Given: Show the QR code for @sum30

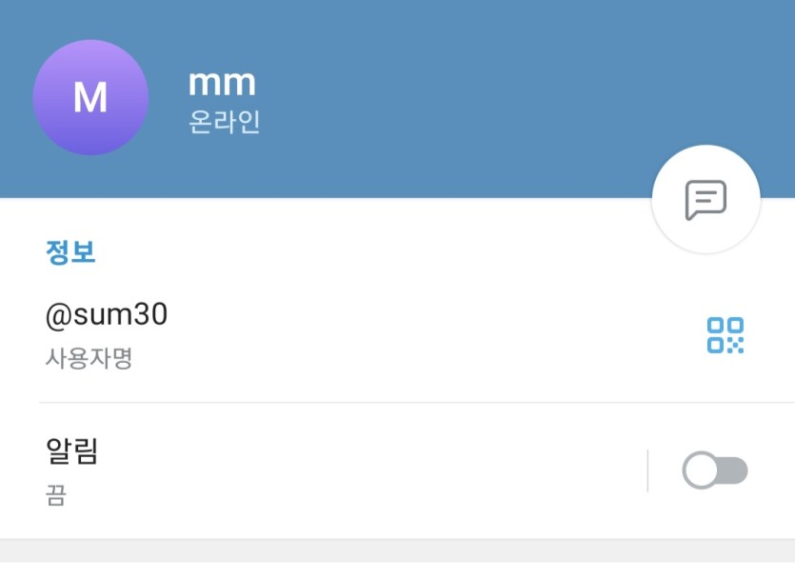Looking at the screenshot, I should [725, 334].
